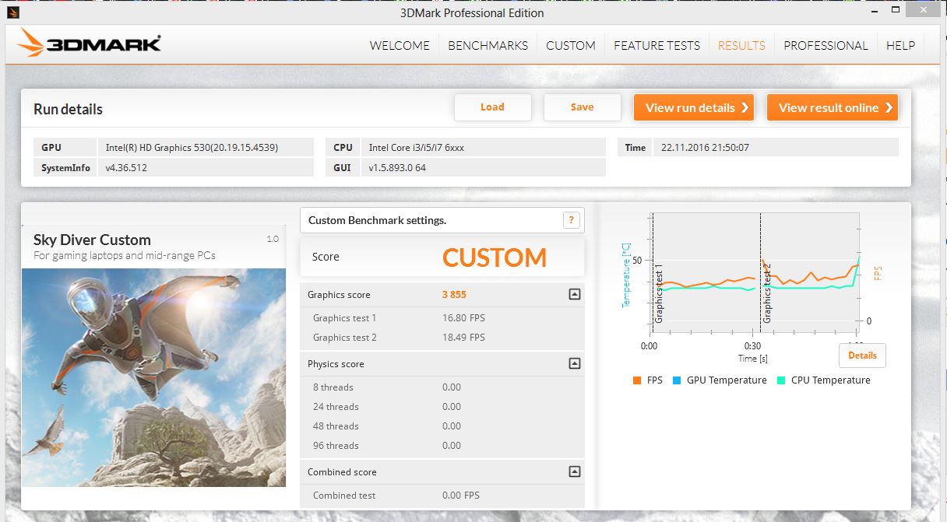The height and width of the screenshot is (522, 947).
Task: Click the SystemInfo version v4.36.512
Action: (x=127, y=167)
